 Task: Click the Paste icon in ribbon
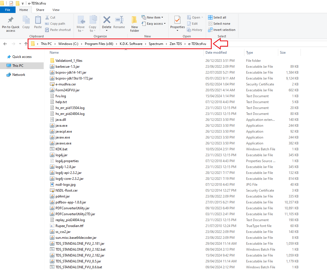pyautogui.click(x=38, y=20)
